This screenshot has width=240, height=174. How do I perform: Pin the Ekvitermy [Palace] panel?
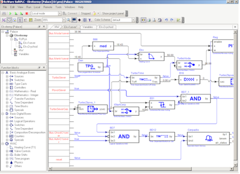39,27
